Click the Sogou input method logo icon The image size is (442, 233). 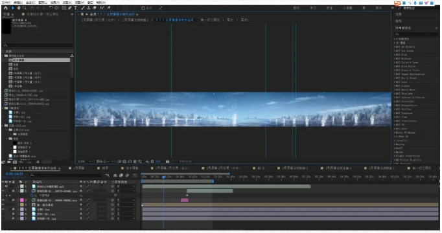[x=397, y=3]
